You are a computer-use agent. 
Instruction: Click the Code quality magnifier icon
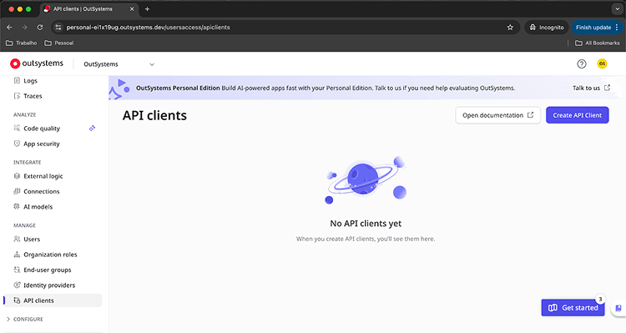tap(17, 129)
